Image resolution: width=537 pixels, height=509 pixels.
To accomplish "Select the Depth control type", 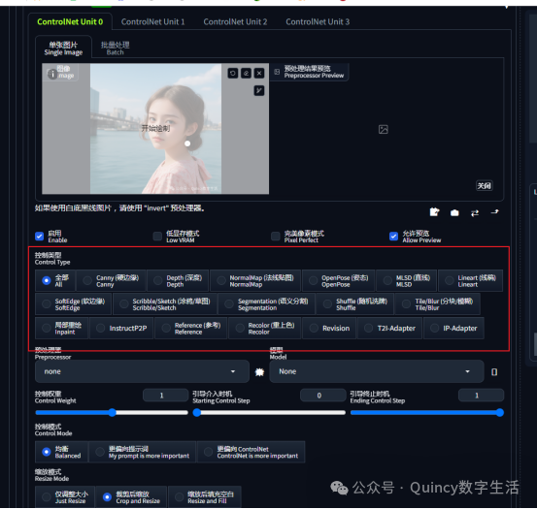I will pyautogui.click(x=178, y=280).
